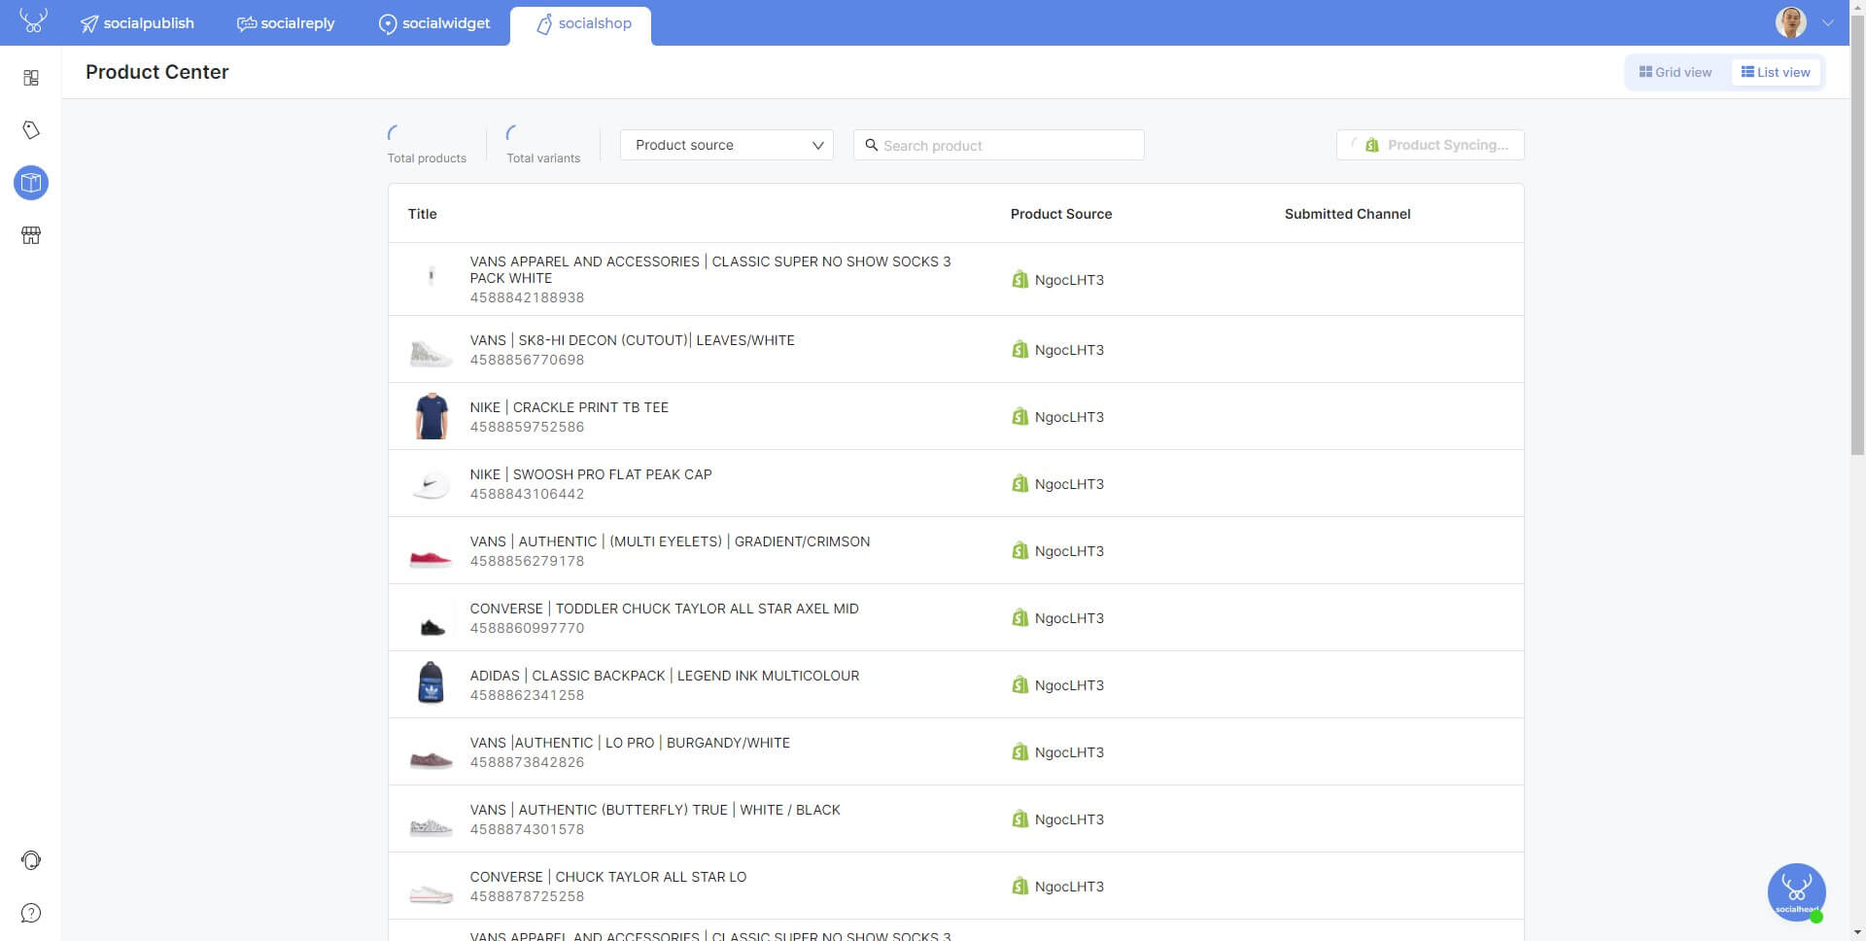Click Shopify icon in Butterfly True White row
The height and width of the screenshot is (941, 1866).
point(1019,819)
